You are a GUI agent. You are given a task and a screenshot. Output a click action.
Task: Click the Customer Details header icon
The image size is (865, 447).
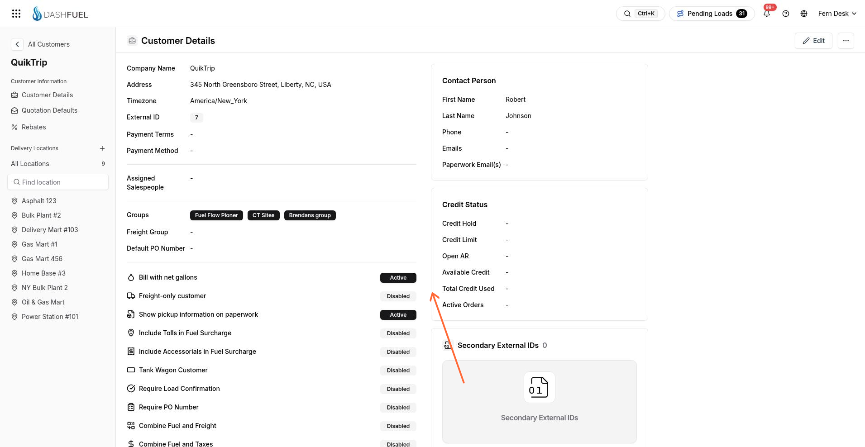click(132, 41)
